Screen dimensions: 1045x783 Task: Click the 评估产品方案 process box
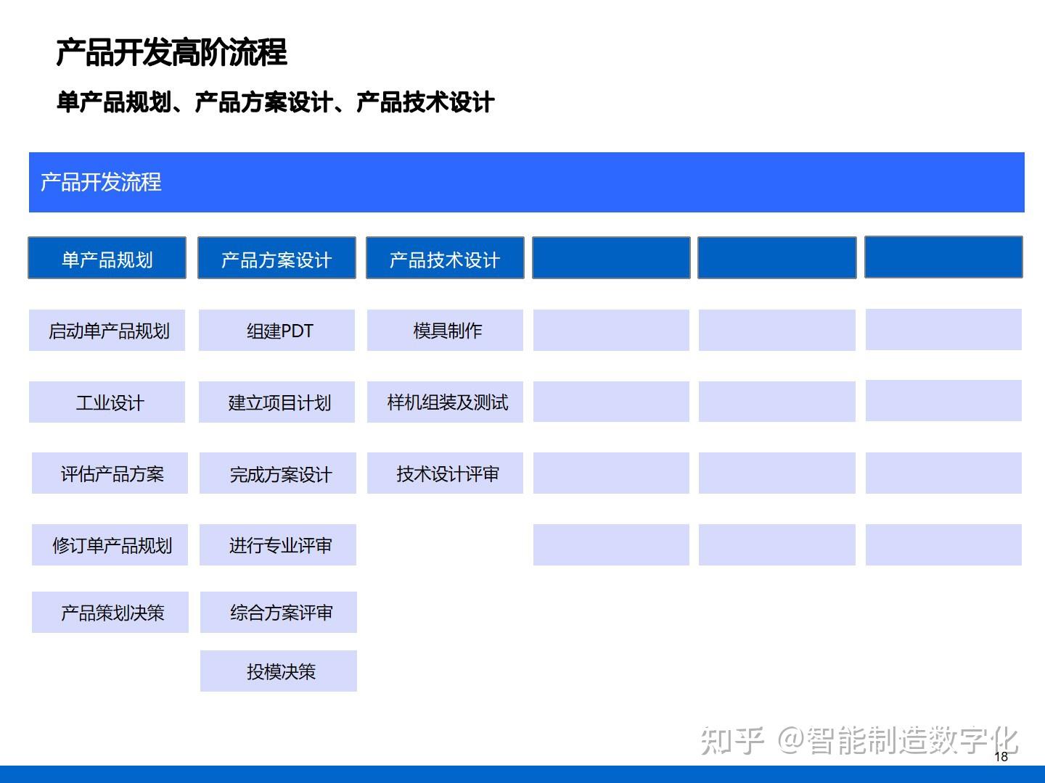109,473
